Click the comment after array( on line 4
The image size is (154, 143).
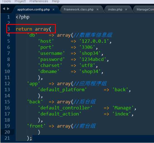[93, 35]
